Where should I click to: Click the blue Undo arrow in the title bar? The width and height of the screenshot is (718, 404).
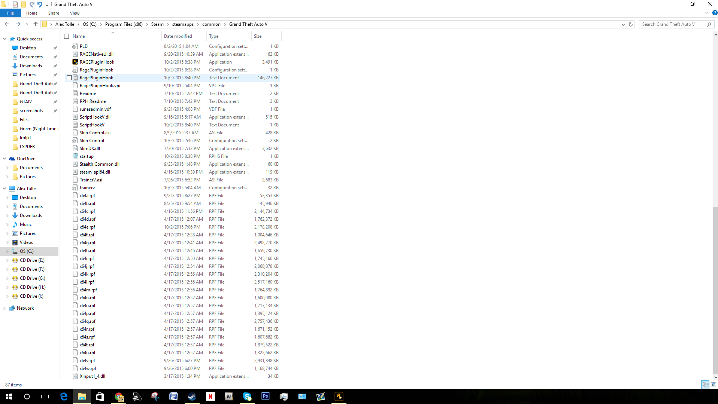(x=40, y=4)
